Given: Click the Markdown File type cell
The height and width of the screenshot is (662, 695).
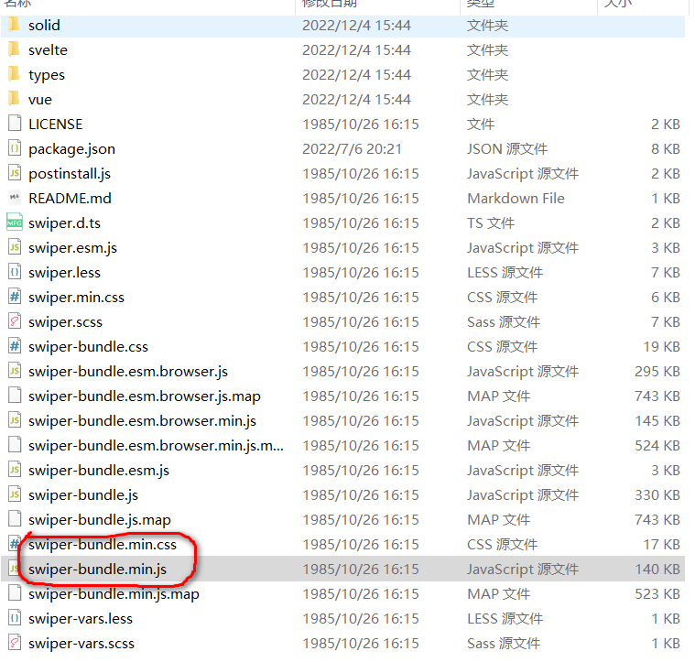Looking at the screenshot, I should point(516,199).
